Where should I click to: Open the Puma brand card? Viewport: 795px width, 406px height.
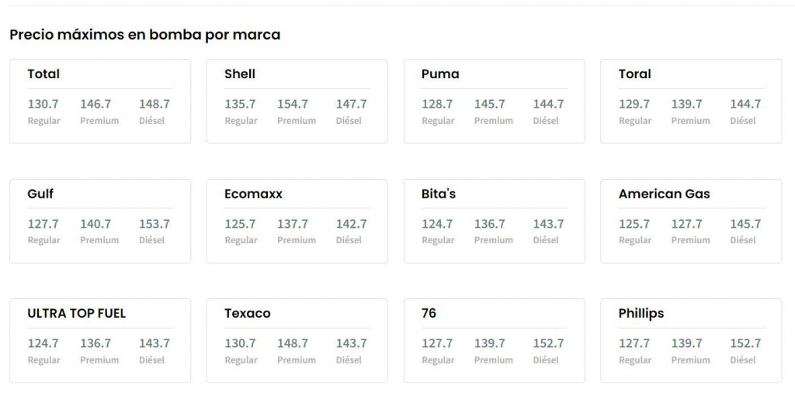[440, 74]
